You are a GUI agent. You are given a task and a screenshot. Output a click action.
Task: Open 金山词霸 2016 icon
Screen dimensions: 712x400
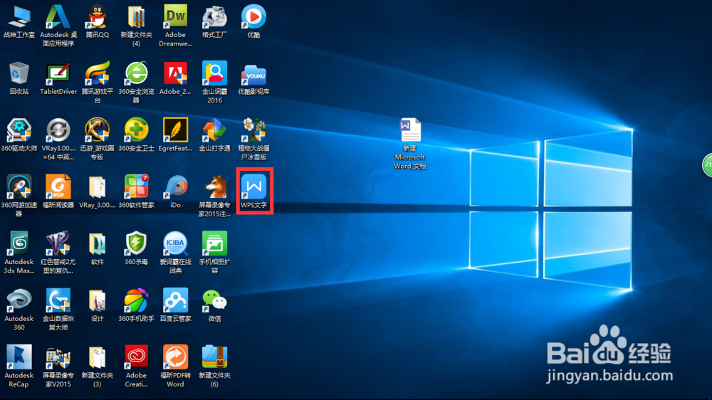tap(214, 74)
